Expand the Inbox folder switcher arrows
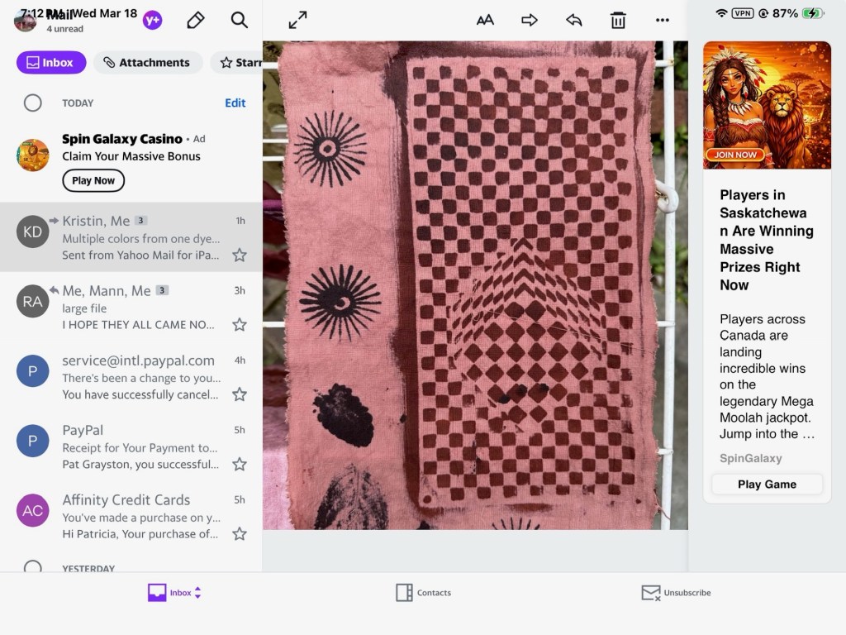 [198, 593]
